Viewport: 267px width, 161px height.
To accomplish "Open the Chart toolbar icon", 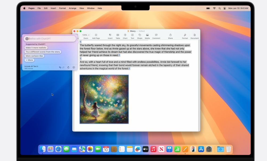I will (x=125, y=36).
